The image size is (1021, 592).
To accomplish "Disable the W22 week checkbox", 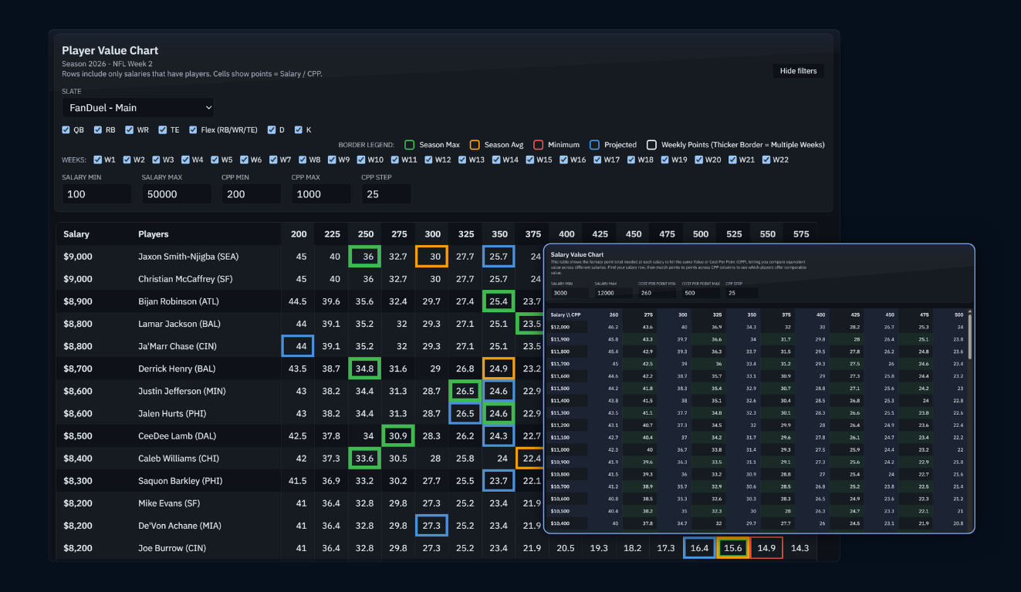I will pyautogui.click(x=766, y=160).
